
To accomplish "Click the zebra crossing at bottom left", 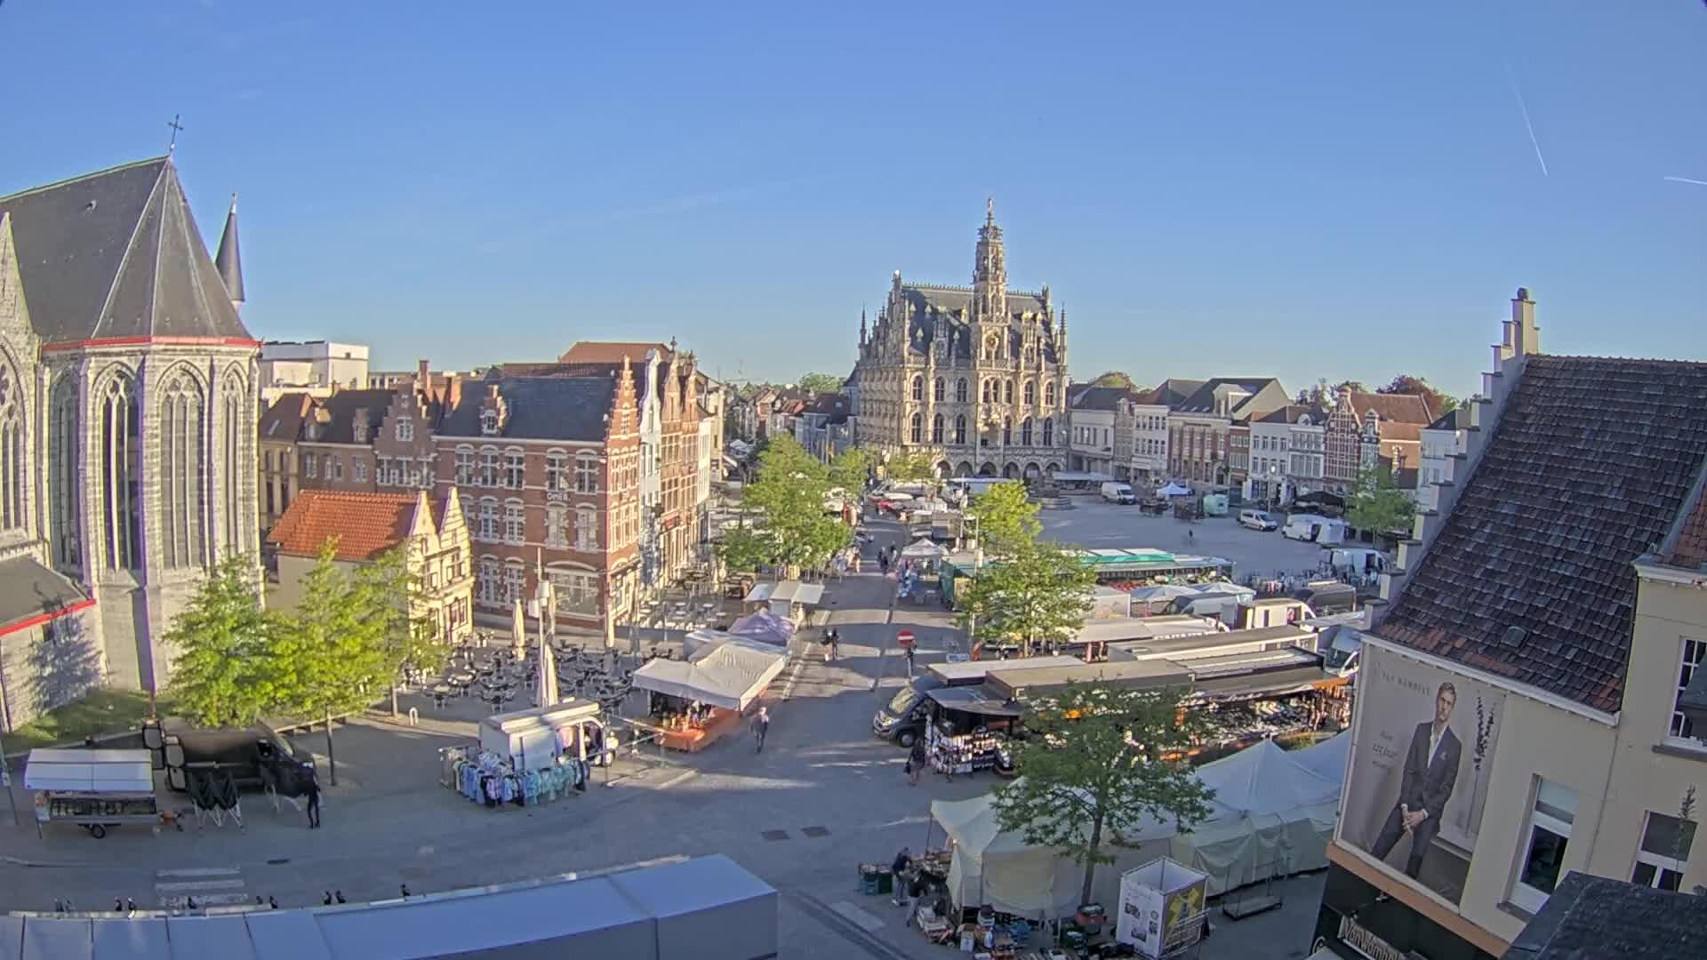I will 200,880.
